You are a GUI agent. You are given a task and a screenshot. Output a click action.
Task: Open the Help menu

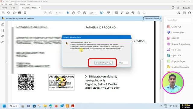coord(28,4)
